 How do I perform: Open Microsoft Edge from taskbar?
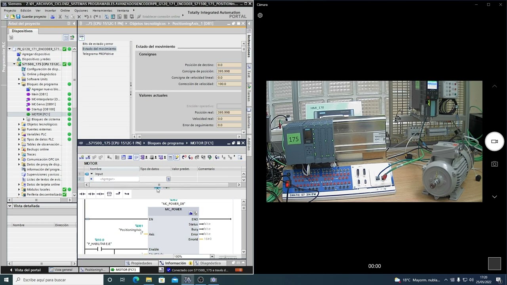point(136,280)
